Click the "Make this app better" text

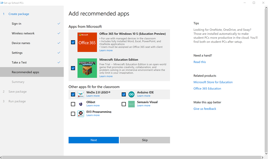point(207,102)
